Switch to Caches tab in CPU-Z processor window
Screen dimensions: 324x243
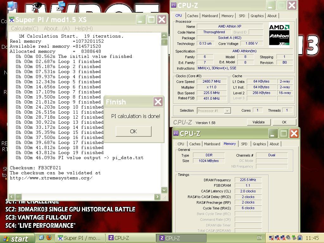click(193, 16)
